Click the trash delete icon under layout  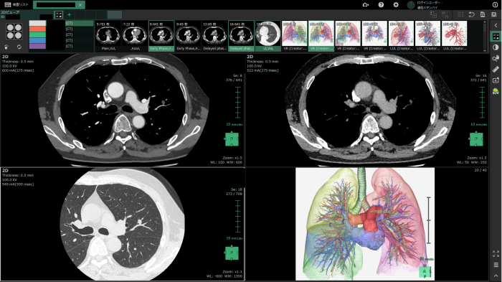[x=6, y=47]
